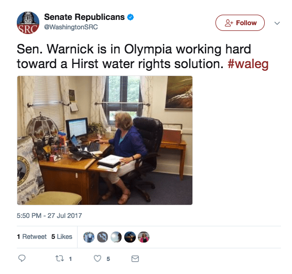Send via the direct message envelope icon
The width and height of the screenshot is (292, 274).
pos(135,259)
